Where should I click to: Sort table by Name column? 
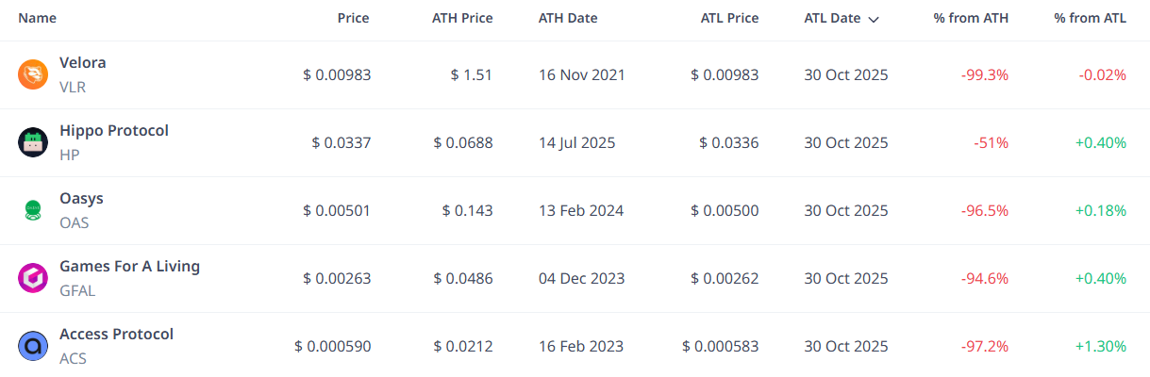(38, 18)
